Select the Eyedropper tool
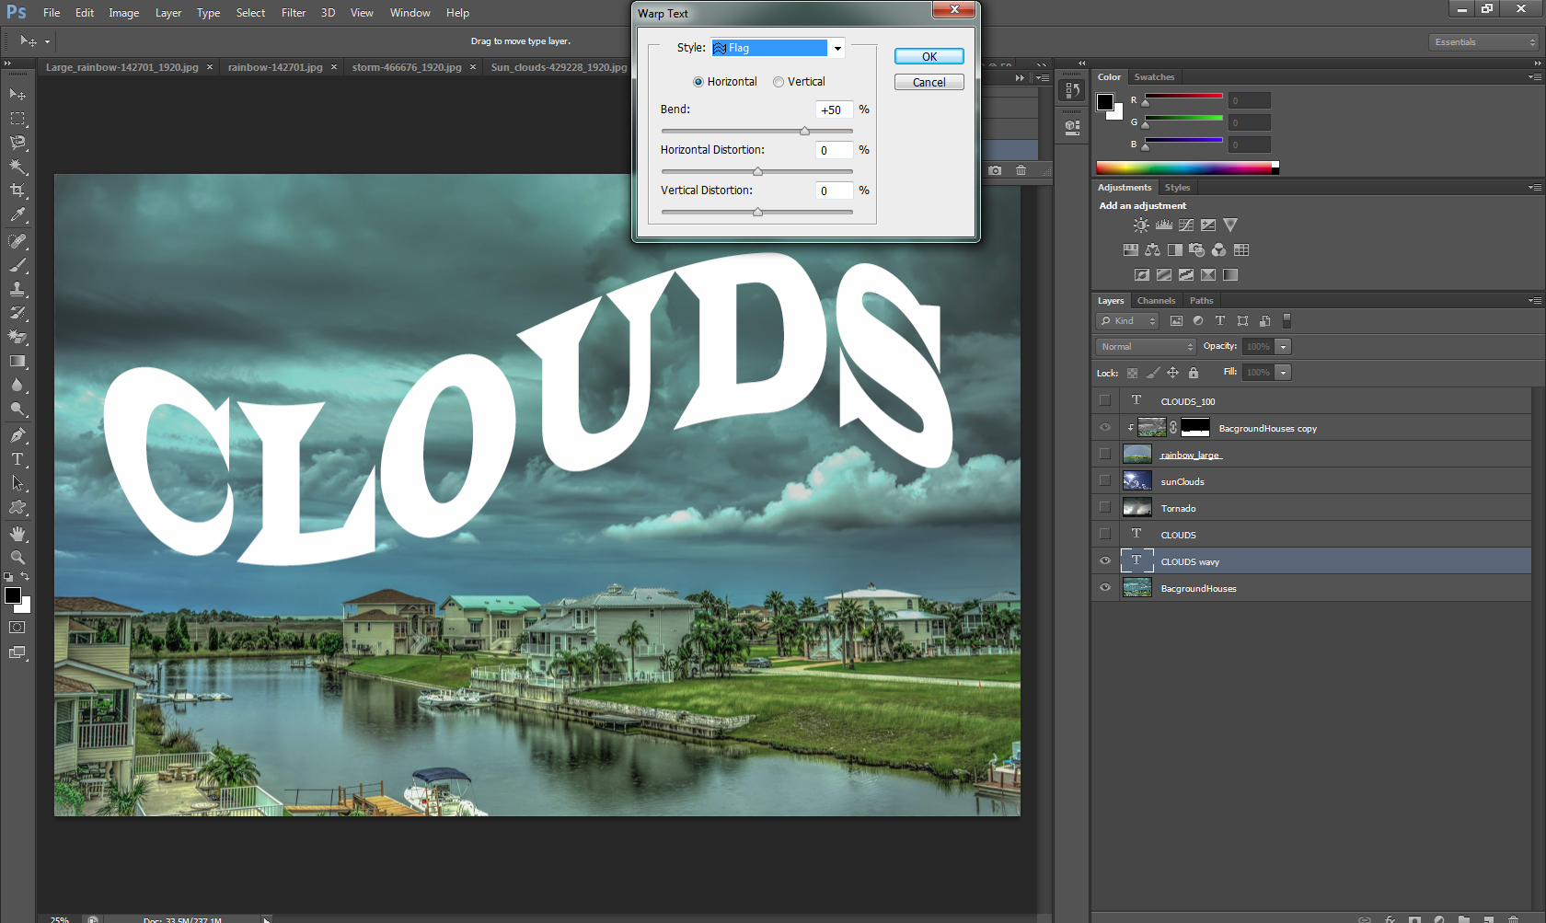 tap(17, 215)
